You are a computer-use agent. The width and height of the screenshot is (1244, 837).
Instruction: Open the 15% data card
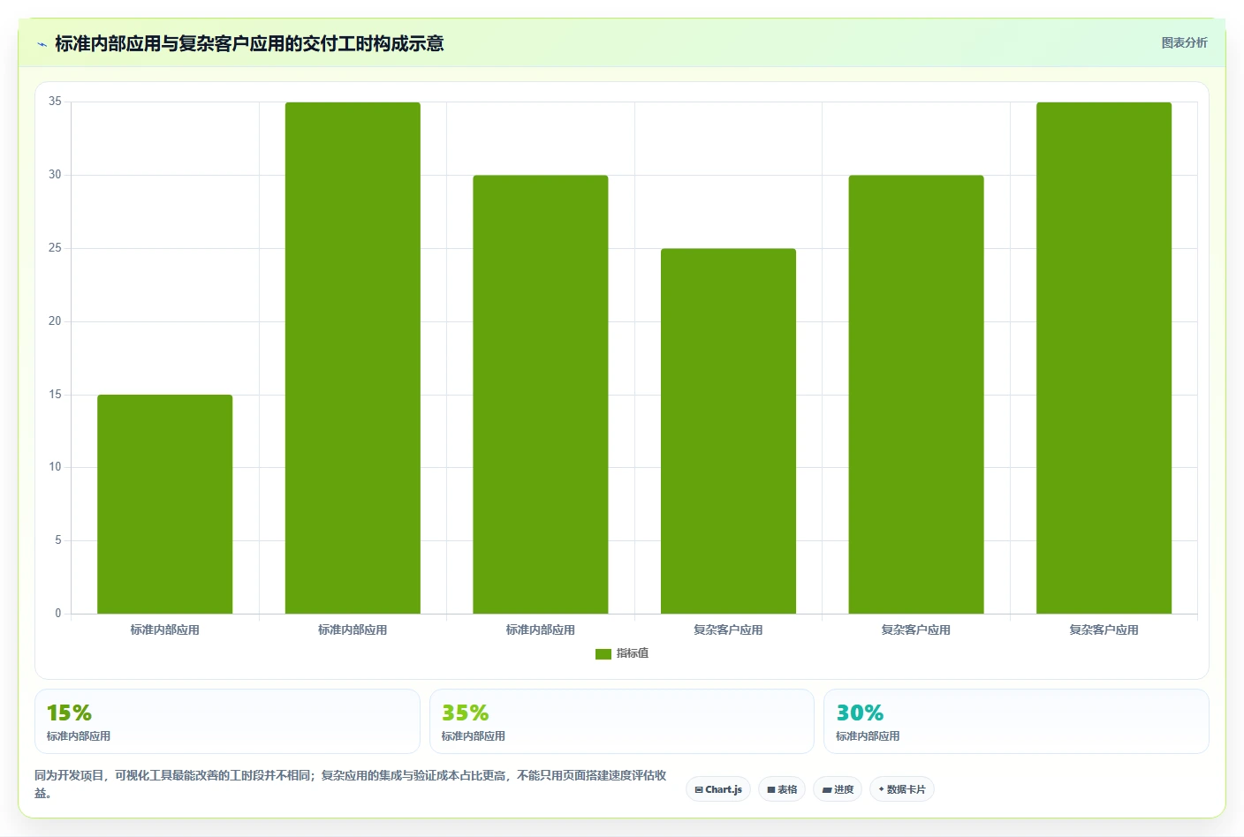227,721
